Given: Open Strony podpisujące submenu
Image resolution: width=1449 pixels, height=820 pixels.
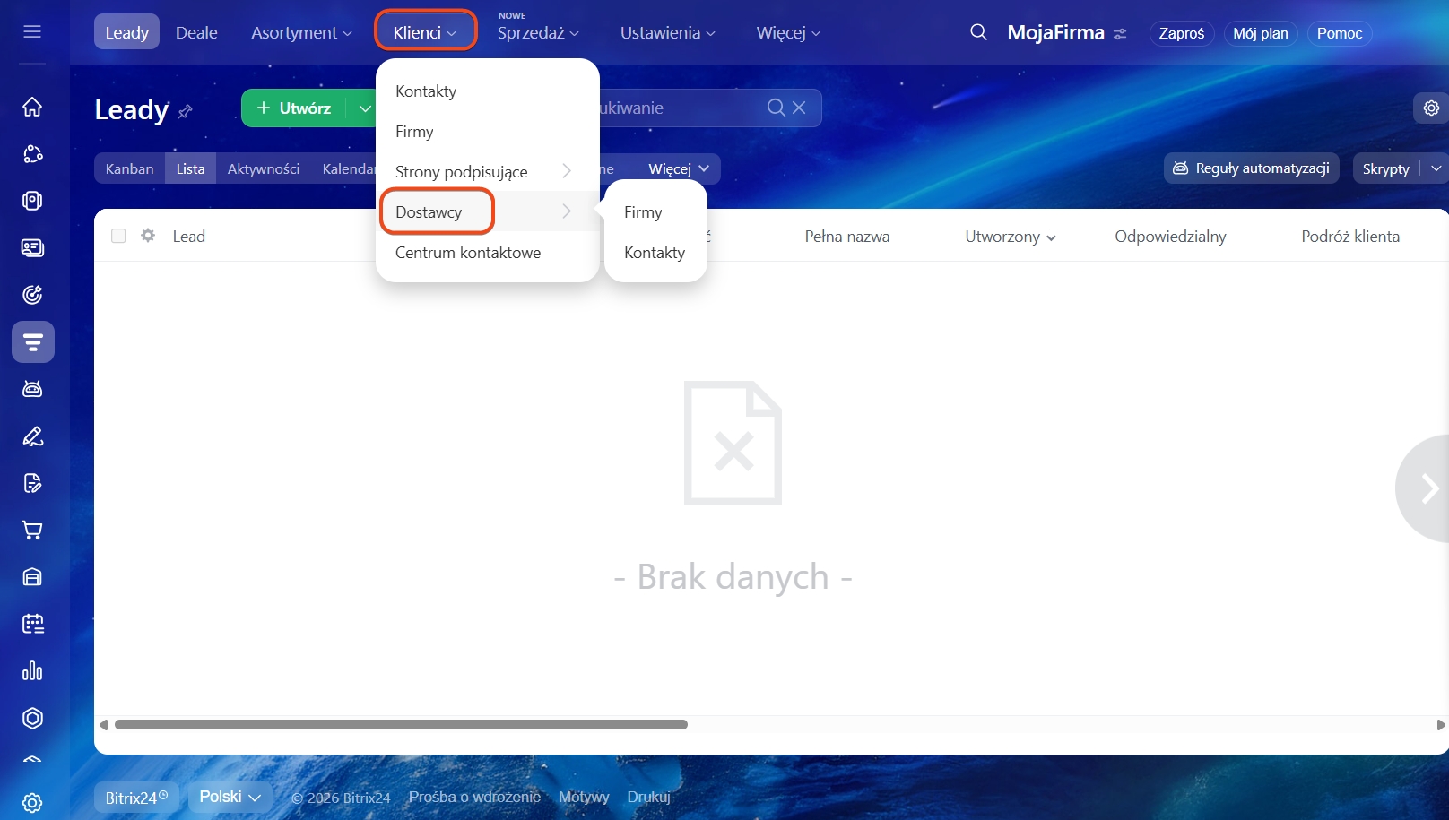Looking at the screenshot, I should pyautogui.click(x=488, y=171).
